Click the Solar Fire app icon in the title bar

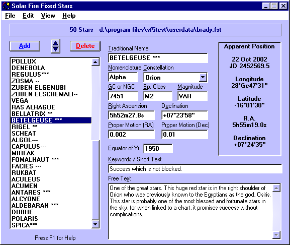(6, 6)
